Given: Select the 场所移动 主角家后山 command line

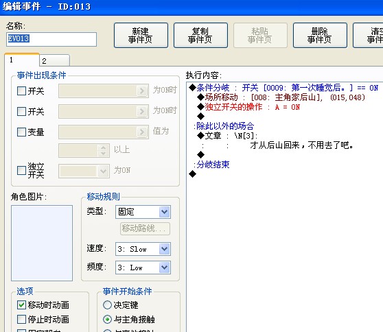Looking at the screenshot, I should click(x=281, y=97).
